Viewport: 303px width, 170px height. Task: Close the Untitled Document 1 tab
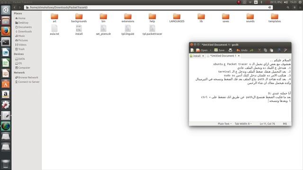[239, 56]
